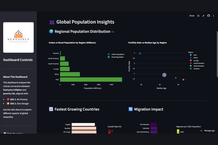Viewport: 218px width, 145px height.
Task: Open the GitHub repository icon
Action: (209, 16)
